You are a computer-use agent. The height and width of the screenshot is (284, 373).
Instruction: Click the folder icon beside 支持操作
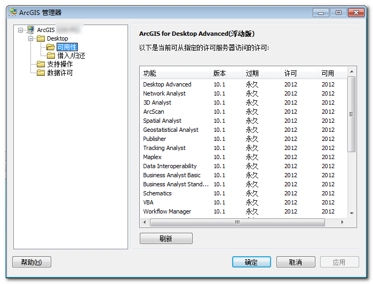point(41,64)
